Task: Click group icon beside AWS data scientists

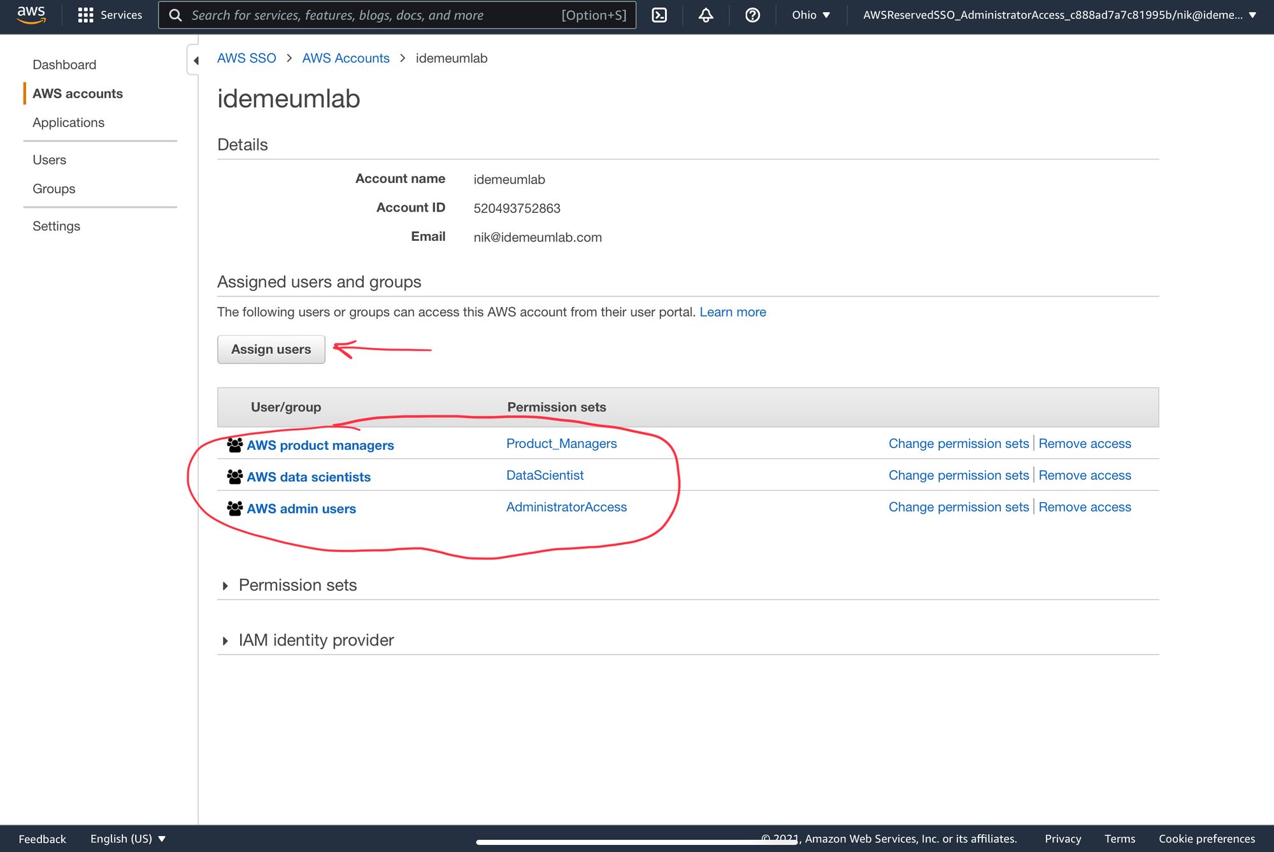Action: tap(235, 477)
